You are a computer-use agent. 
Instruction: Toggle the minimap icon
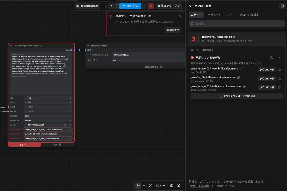pyautogui.click(x=172, y=185)
